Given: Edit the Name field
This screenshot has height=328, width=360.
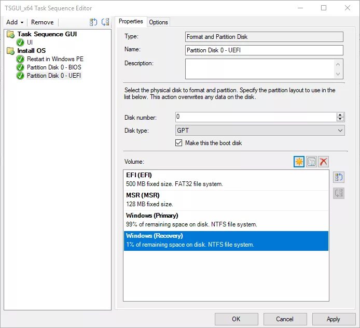Looking at the screenshot, I should click(x=264, y=50).
